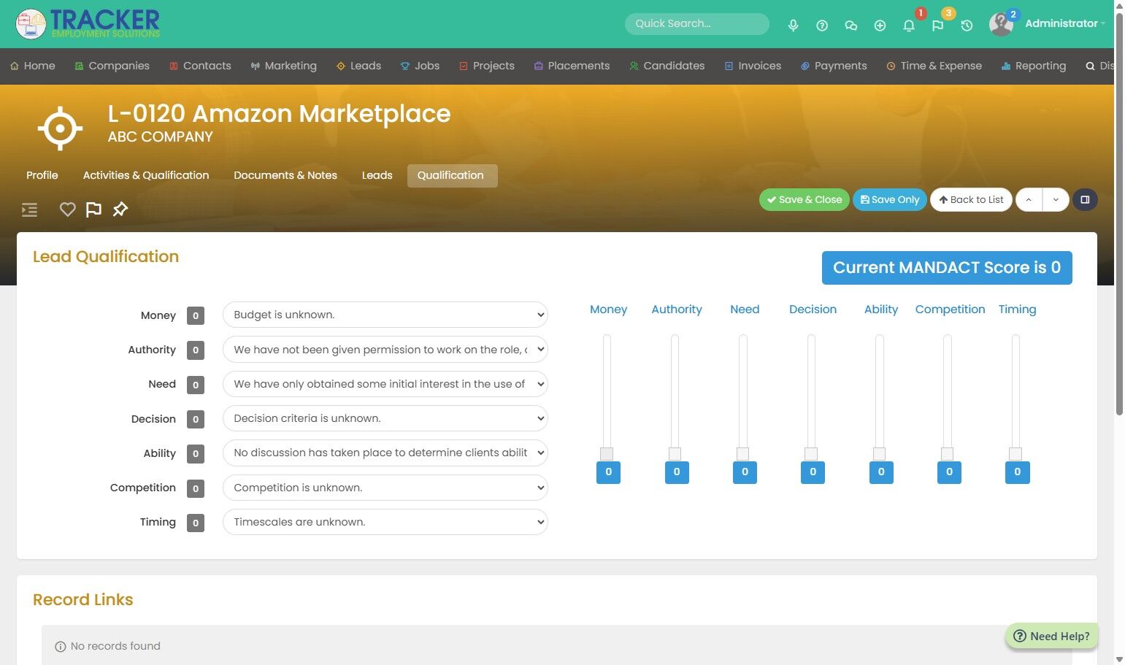Flag this lead record

[93, 210]
